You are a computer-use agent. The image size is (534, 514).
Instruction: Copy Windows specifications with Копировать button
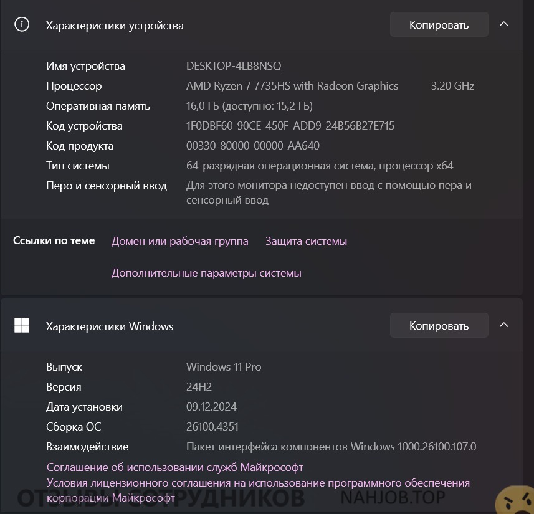coord(439,325)
